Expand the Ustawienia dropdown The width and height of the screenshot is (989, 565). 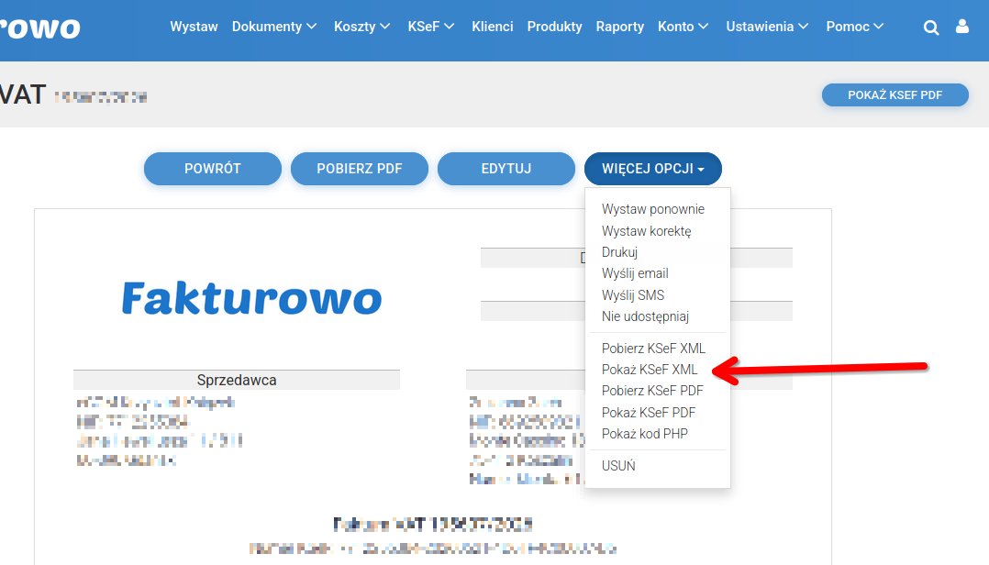tap(767, 27)
